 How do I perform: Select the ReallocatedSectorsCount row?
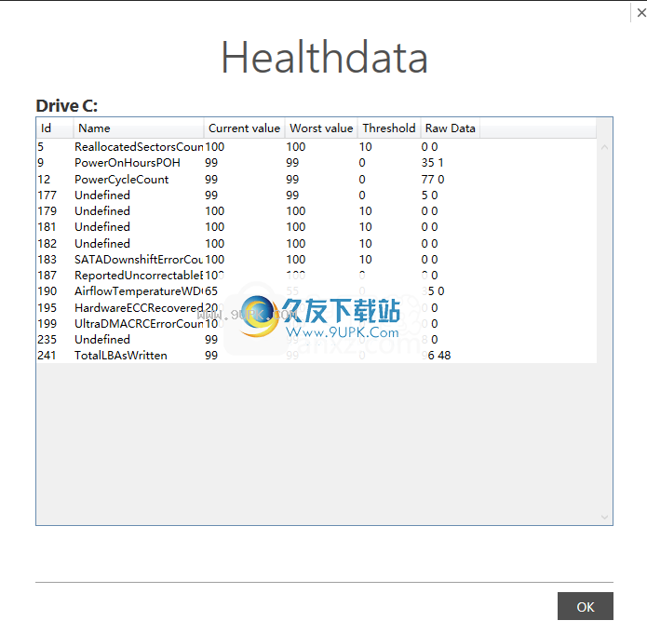click(317, 146)
